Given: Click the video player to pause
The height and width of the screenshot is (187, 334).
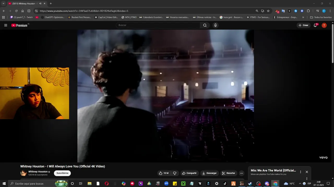Looking at the screenshot, I should (165, 96).
